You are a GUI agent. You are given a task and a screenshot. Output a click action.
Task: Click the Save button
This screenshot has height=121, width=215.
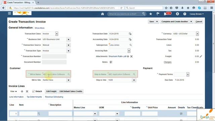[152, 22]
